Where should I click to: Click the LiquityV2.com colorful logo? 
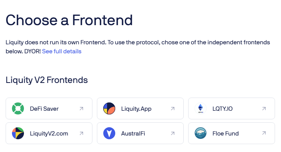[18, 133]
